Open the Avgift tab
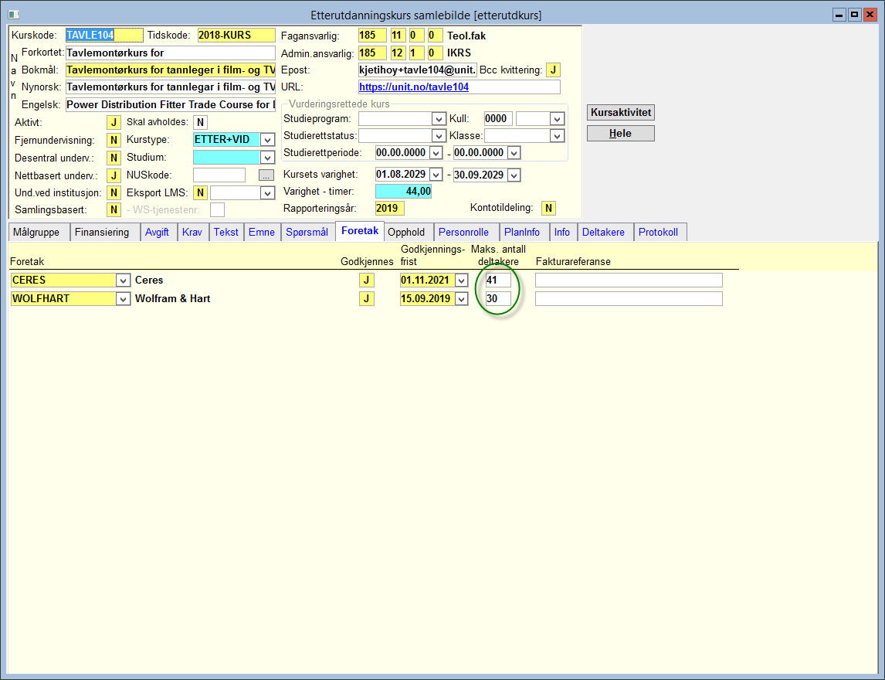885x680 pixels. [x=157, y=232]
